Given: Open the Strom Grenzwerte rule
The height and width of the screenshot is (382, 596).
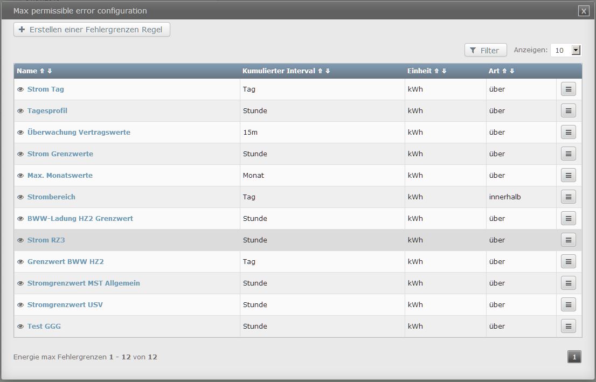Looking at the screenshot, I should point(60,154).
